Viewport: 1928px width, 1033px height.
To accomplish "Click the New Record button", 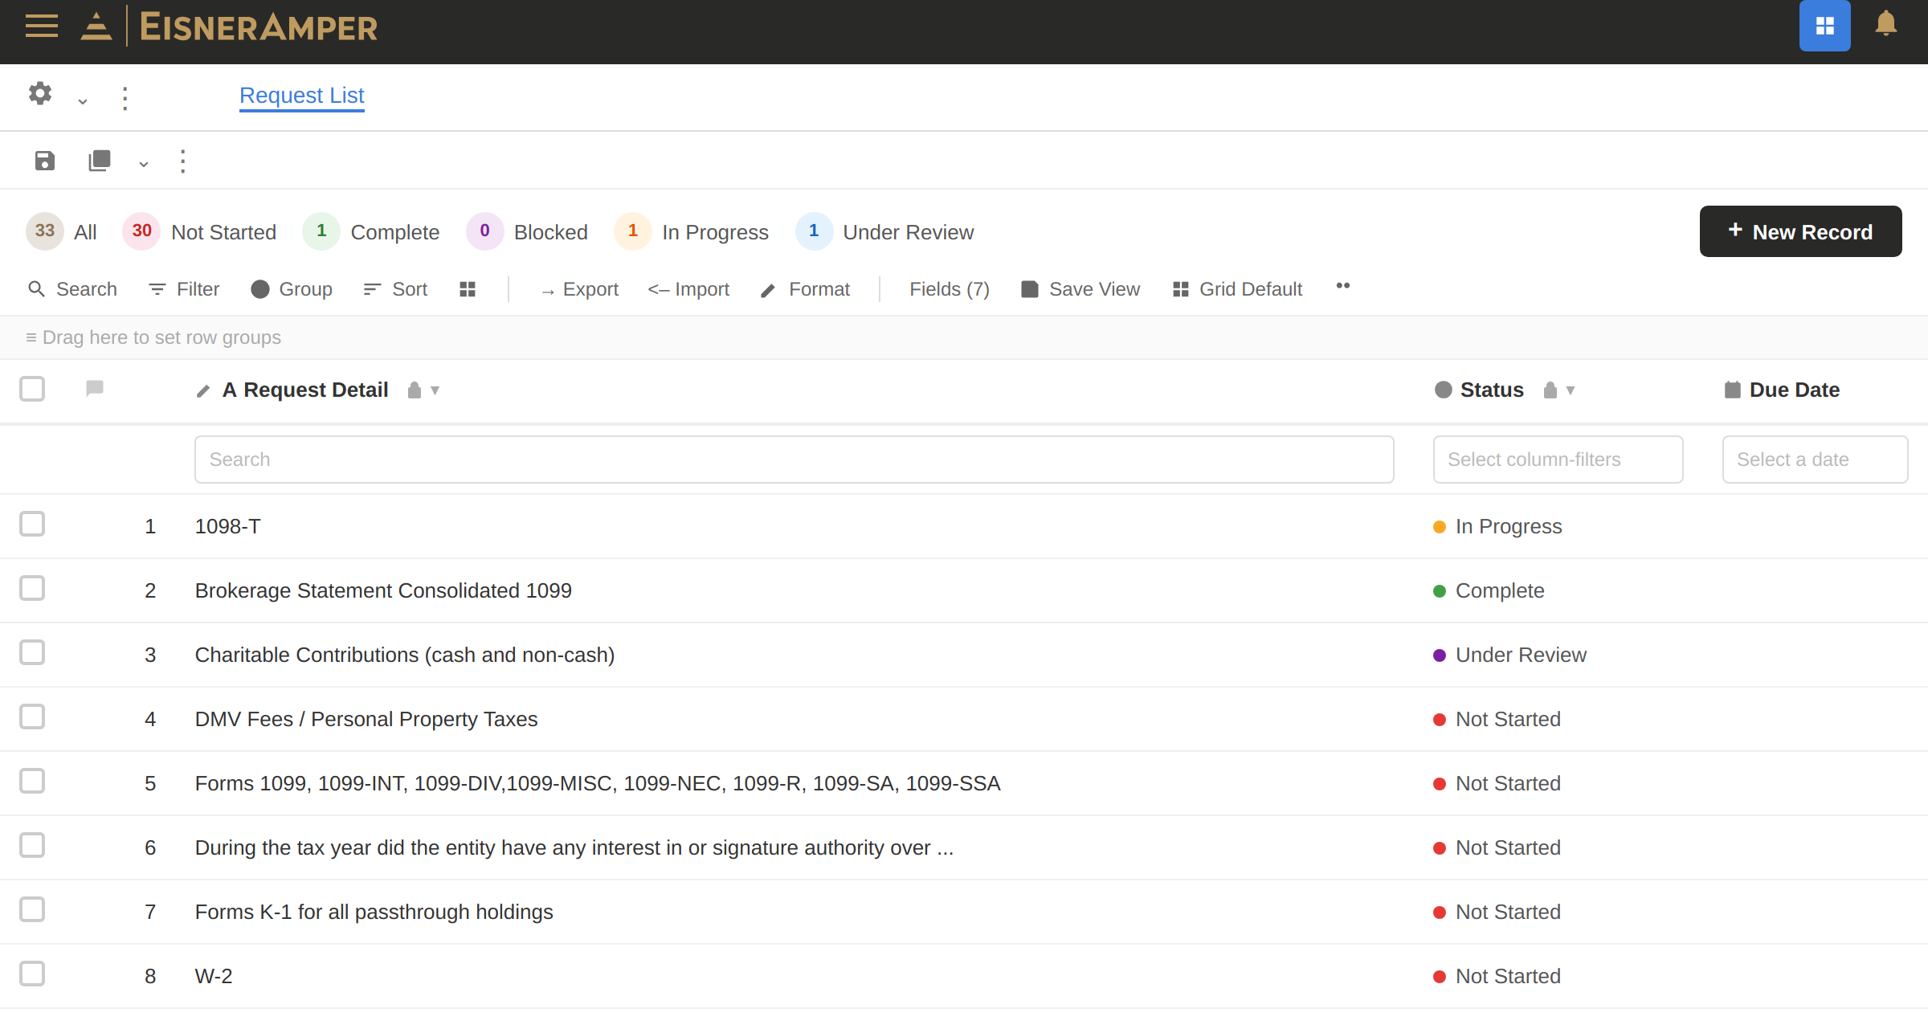I will coord(1799,232).
